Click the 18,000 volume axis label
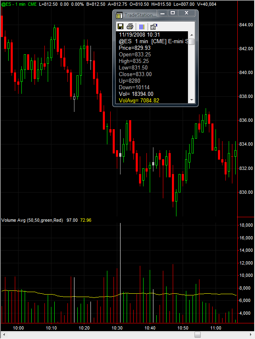 [x=246, y=225]
